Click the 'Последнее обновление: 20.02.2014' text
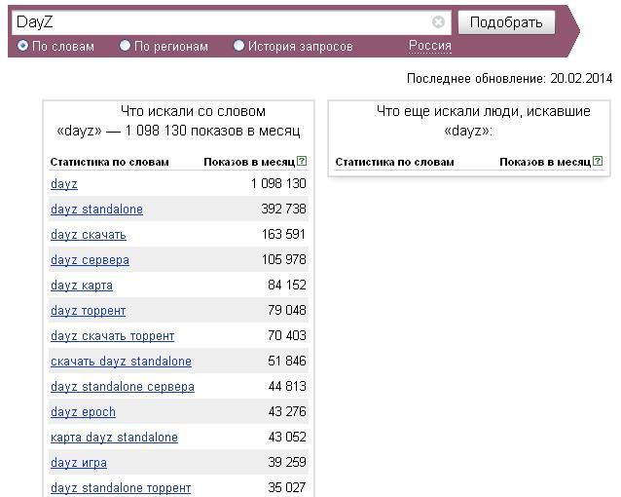Screen dimensions: 621x497 (x=509, y=79)
